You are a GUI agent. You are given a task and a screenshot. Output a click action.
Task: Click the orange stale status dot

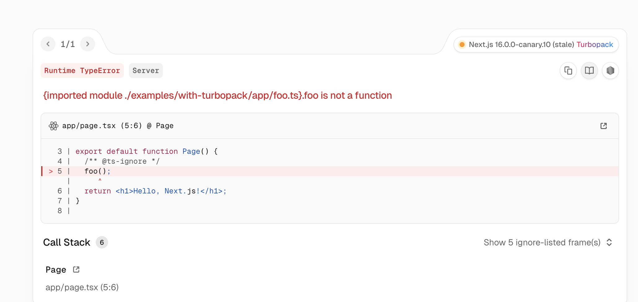[462, 45]
